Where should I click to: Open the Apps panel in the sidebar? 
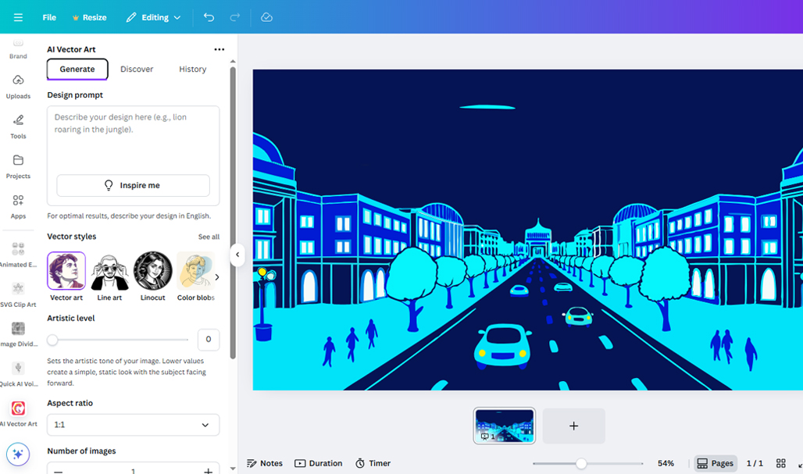click(18, 206)
